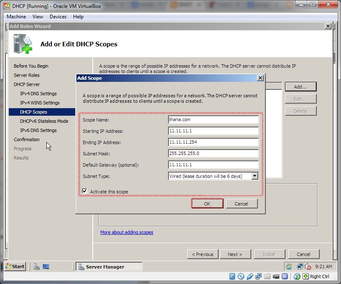Click OK to confirm the new scope
Screen dimensions: 341x284
[207, 203]
